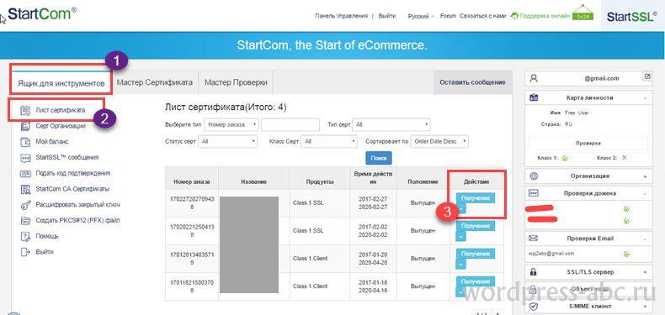Click Получение for order 170202212504139
This screenshot has width=665, height=315.
[476, 226]
